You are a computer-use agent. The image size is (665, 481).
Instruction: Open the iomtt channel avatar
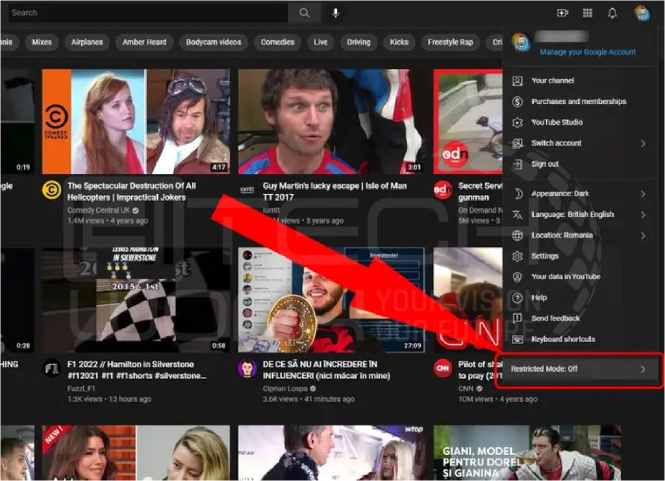pos(247,190)
